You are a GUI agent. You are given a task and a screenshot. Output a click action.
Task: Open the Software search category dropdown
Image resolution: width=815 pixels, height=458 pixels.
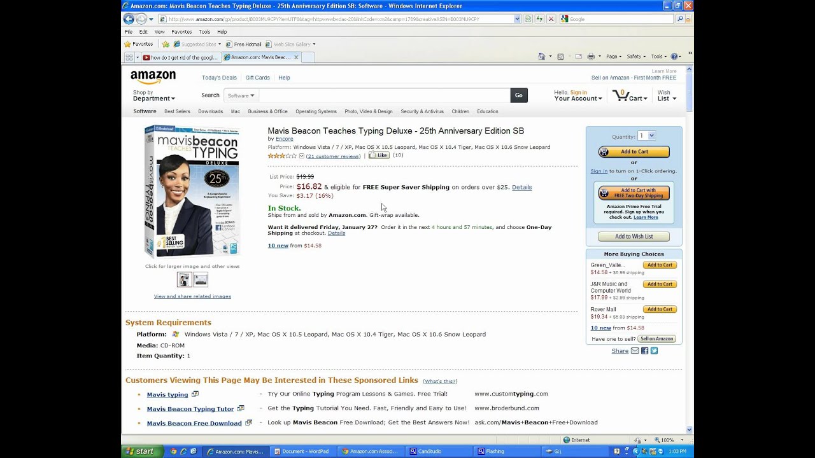pos(241,95)
